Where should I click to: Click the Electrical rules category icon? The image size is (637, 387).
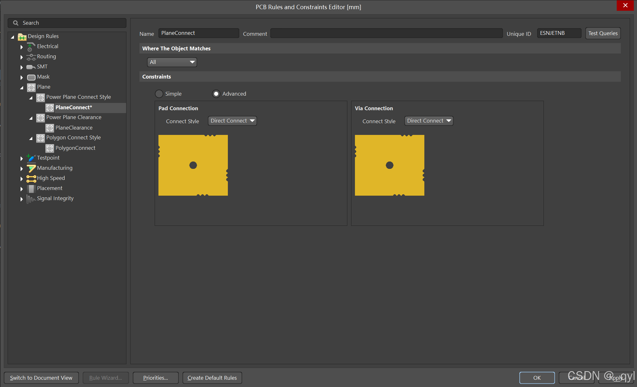(31, 47)
